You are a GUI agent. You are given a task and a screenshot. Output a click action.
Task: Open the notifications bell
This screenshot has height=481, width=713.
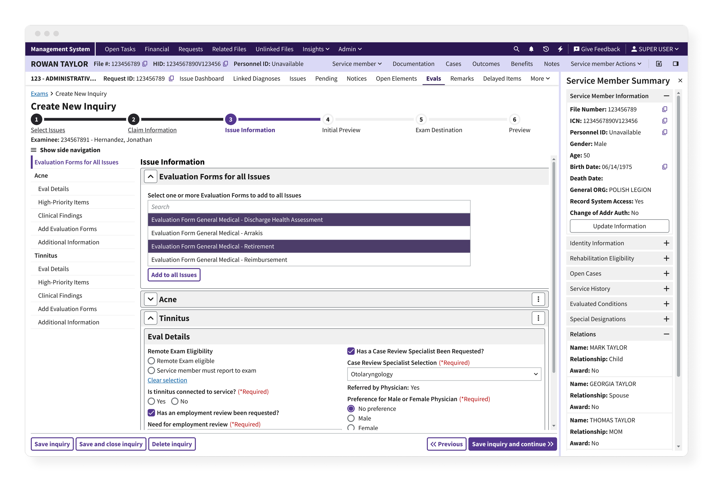pyautogui.click(x=531, y=49)
